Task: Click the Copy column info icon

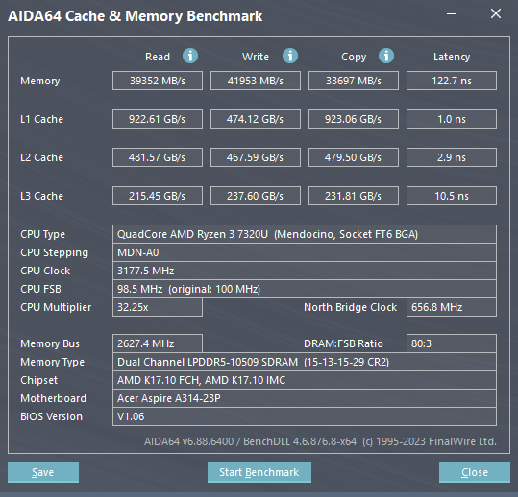Action: [x=386, y=56]
